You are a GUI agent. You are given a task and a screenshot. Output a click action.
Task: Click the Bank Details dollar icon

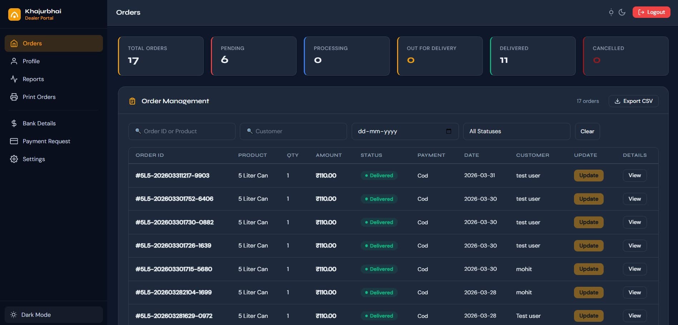tap(14, 123)
